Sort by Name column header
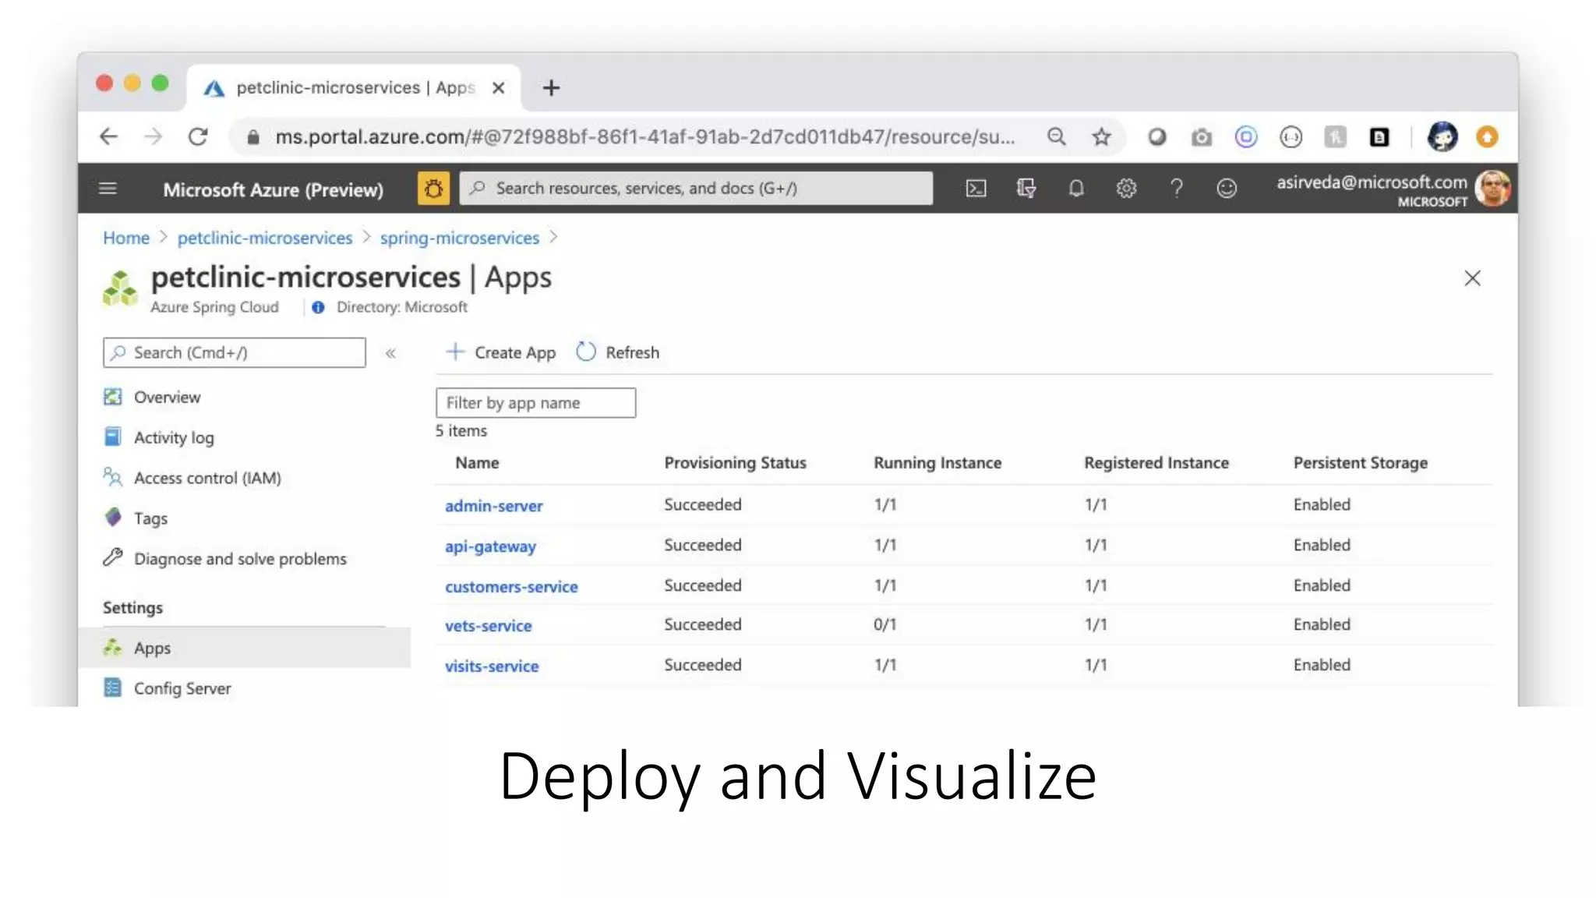 477,463
